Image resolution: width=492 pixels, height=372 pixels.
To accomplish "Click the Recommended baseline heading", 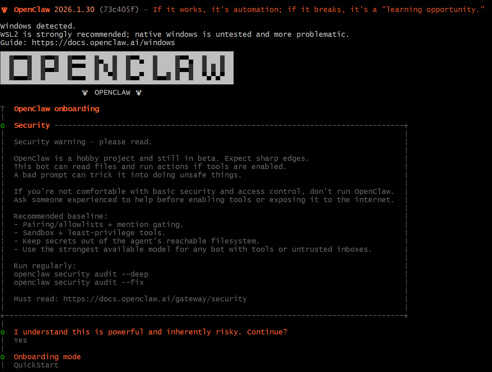I will [61, 216].
